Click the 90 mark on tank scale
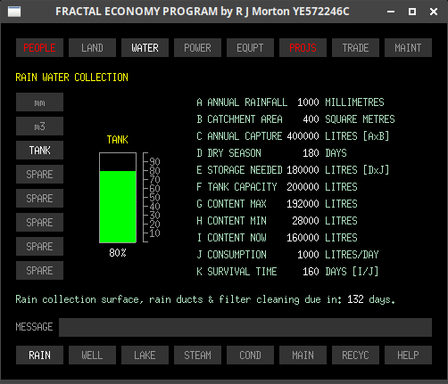The image size is (448, 384). (154, 162)
